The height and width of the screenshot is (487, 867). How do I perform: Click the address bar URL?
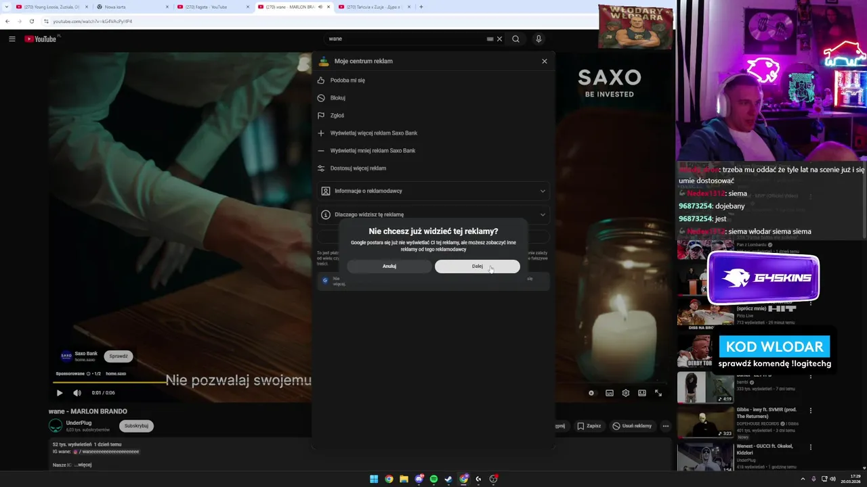tap(93, 21)
